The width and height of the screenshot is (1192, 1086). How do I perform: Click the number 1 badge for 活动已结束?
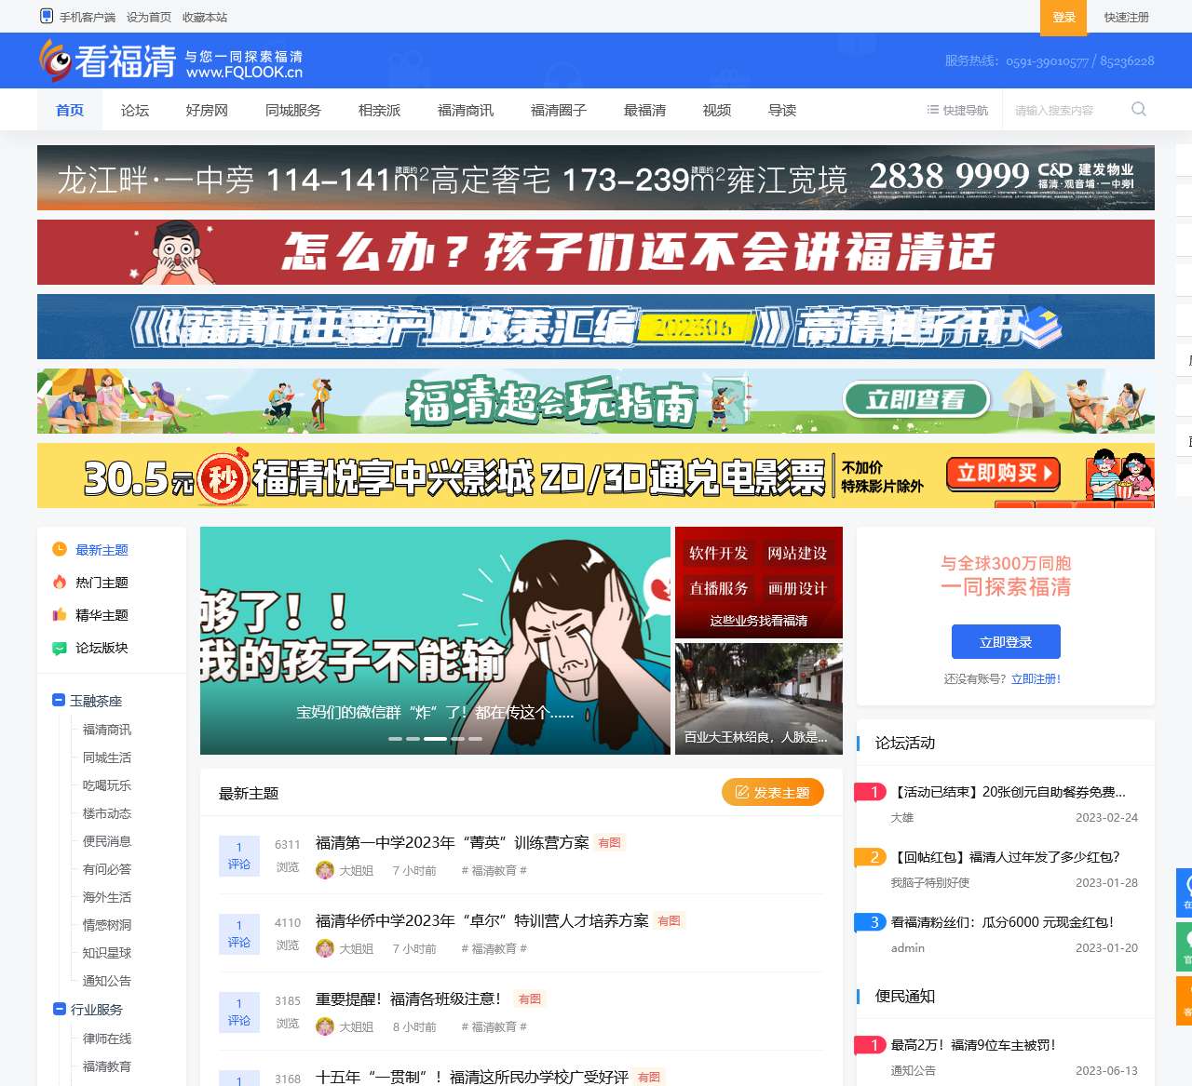871,792
